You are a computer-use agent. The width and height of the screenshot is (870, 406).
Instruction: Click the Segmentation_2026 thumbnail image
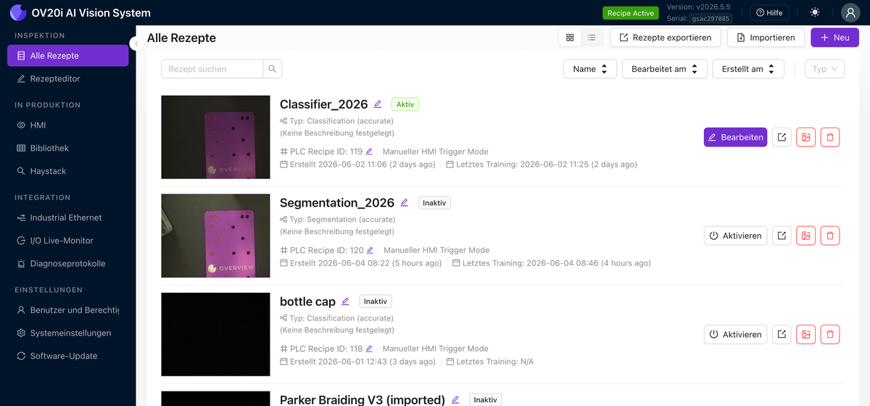(215, 236)
